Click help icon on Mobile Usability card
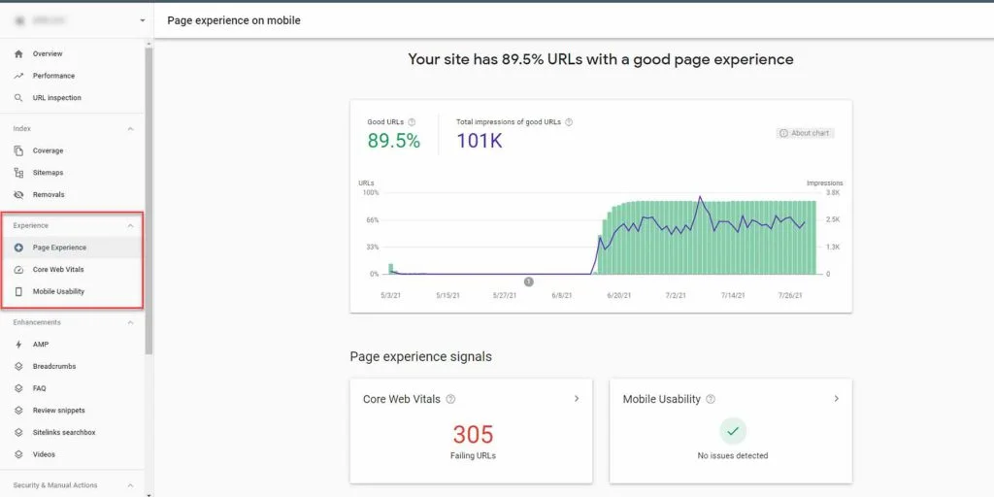The width and height of the screenshot is (994, 497). click(x=711, y=399)
